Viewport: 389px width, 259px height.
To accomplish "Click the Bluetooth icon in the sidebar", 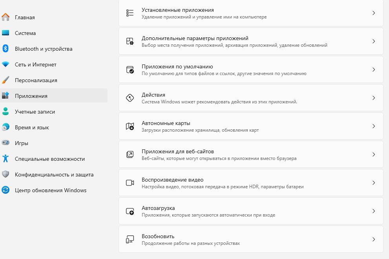I will (x=5, y=49).
